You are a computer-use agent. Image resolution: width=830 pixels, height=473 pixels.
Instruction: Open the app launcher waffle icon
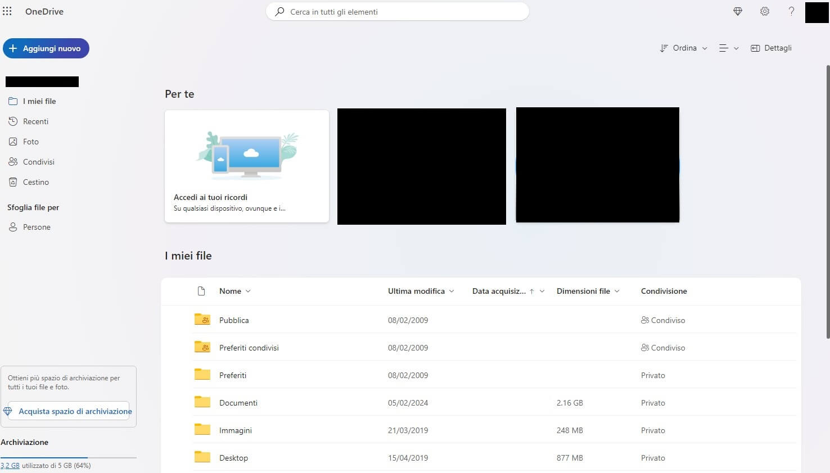[x=7, y=11]
